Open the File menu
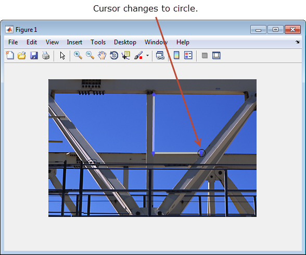This screenshot has height=255, width=306. (x=13, y=42)
